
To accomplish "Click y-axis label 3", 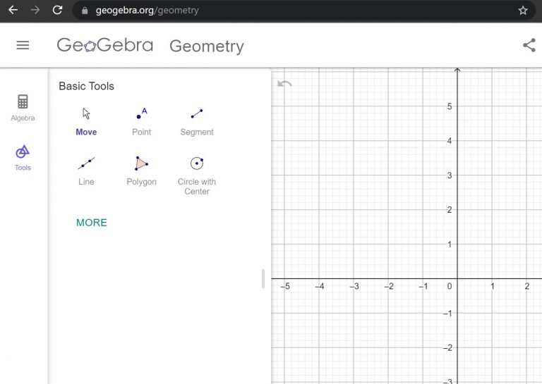I will [450, 175].
